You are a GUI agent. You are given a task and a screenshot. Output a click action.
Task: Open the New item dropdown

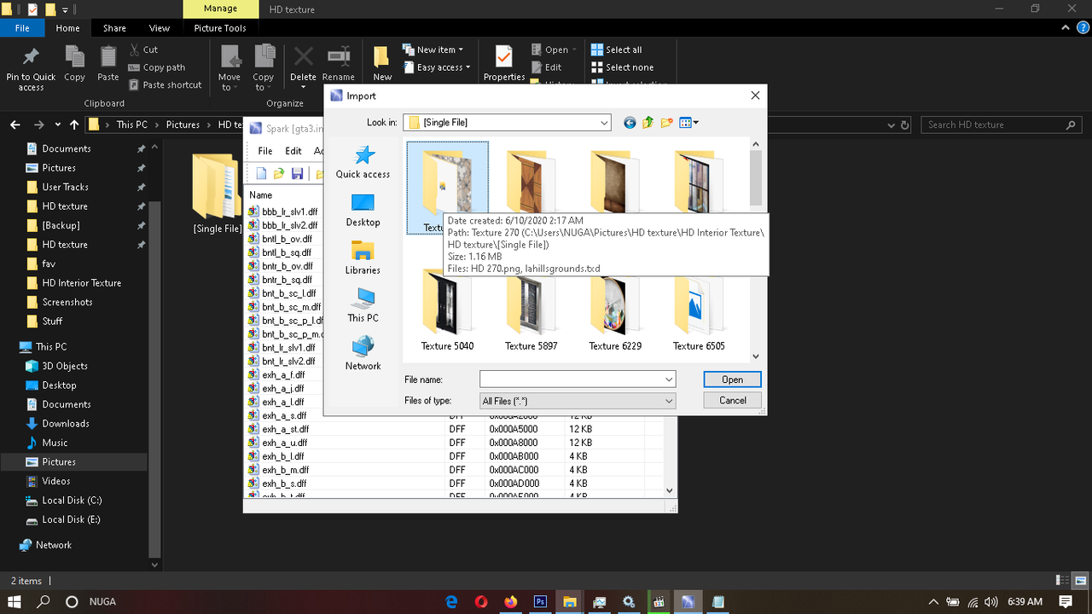tap(433, 49)
